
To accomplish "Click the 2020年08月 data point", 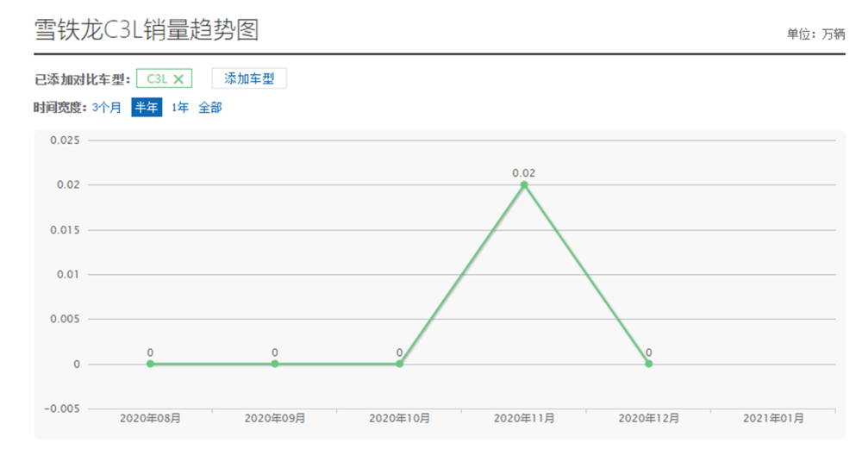I will (150, 364).
